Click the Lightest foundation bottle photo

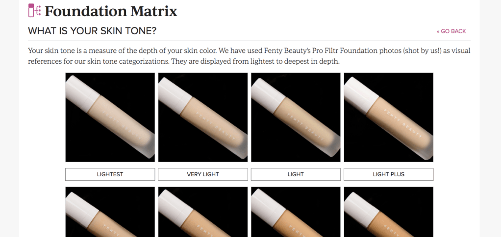[x=110, y=118]
